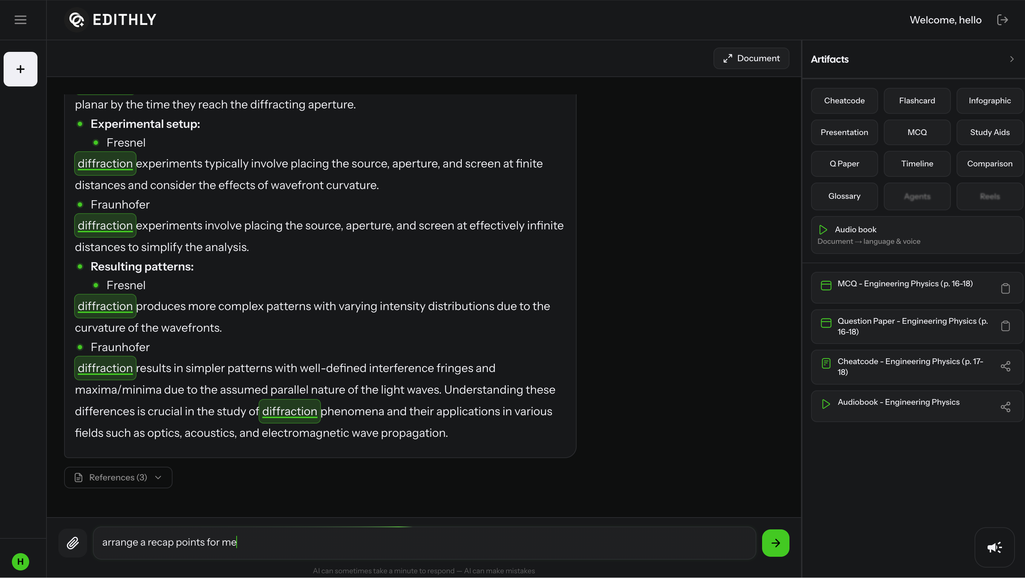Share the Cheatcode - Engineering Physics artifact
Image resolution: width=1025 pixels, height=578 pixels.
point(1006,366)
